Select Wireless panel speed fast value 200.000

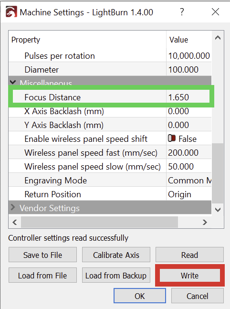pyautogui.click(x=183, y=152)
